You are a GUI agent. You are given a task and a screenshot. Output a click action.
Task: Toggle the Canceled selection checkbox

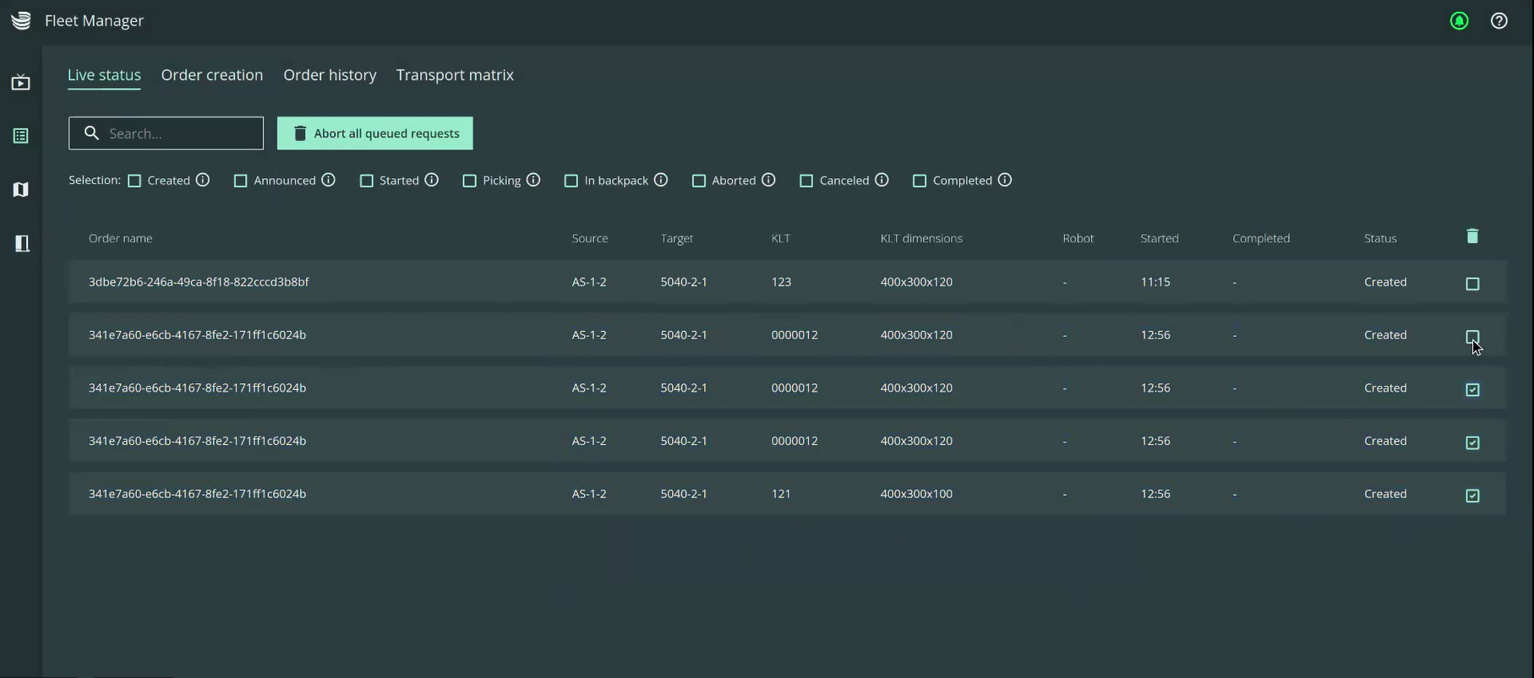(806, 181)
